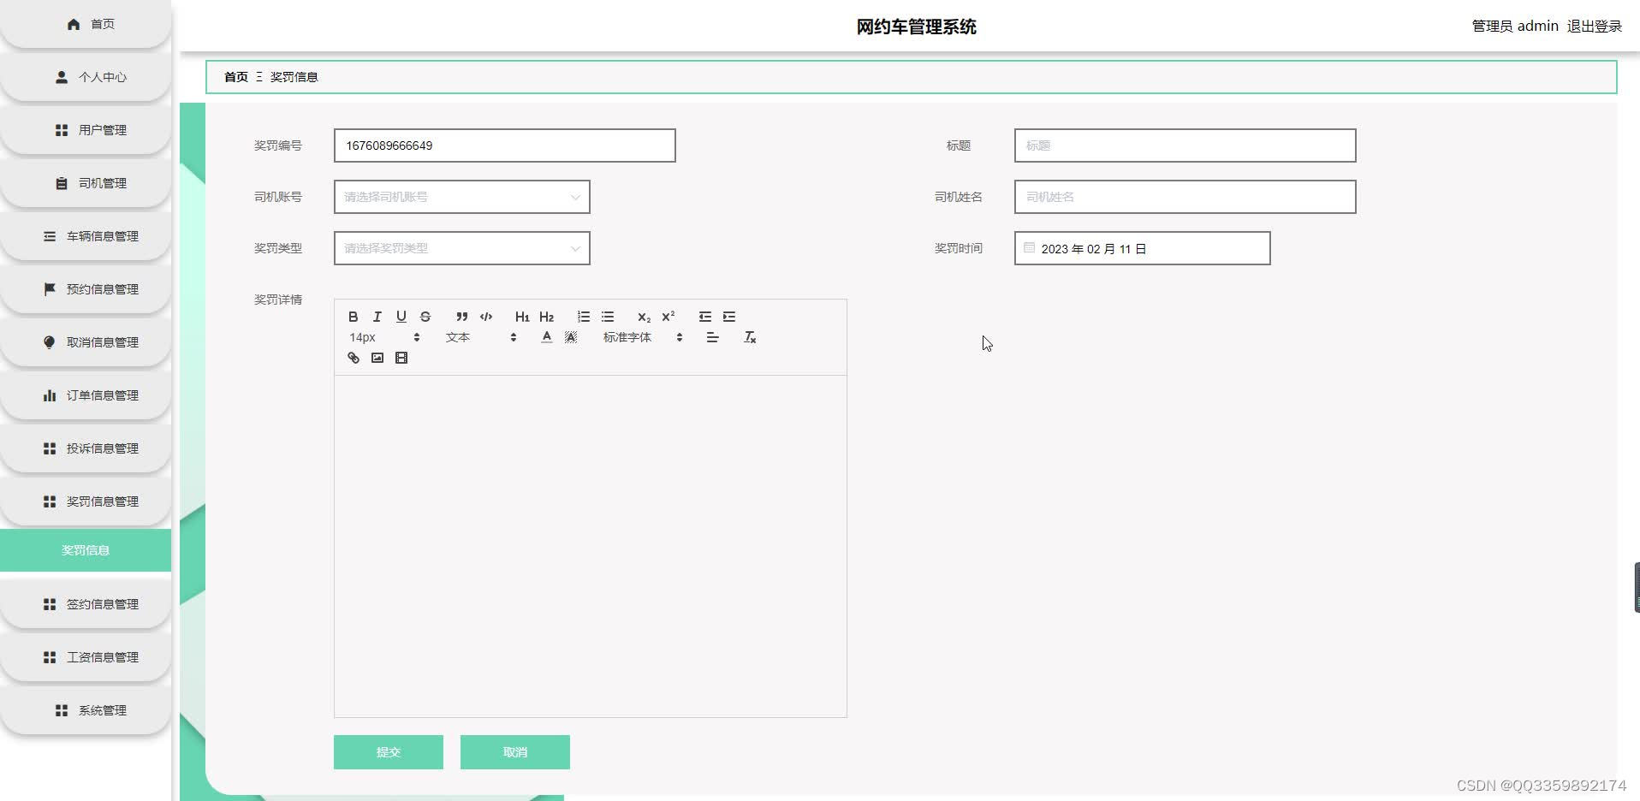
Task: Expand 用户管理 sidebar menu
Action: (x=86, y=130)
